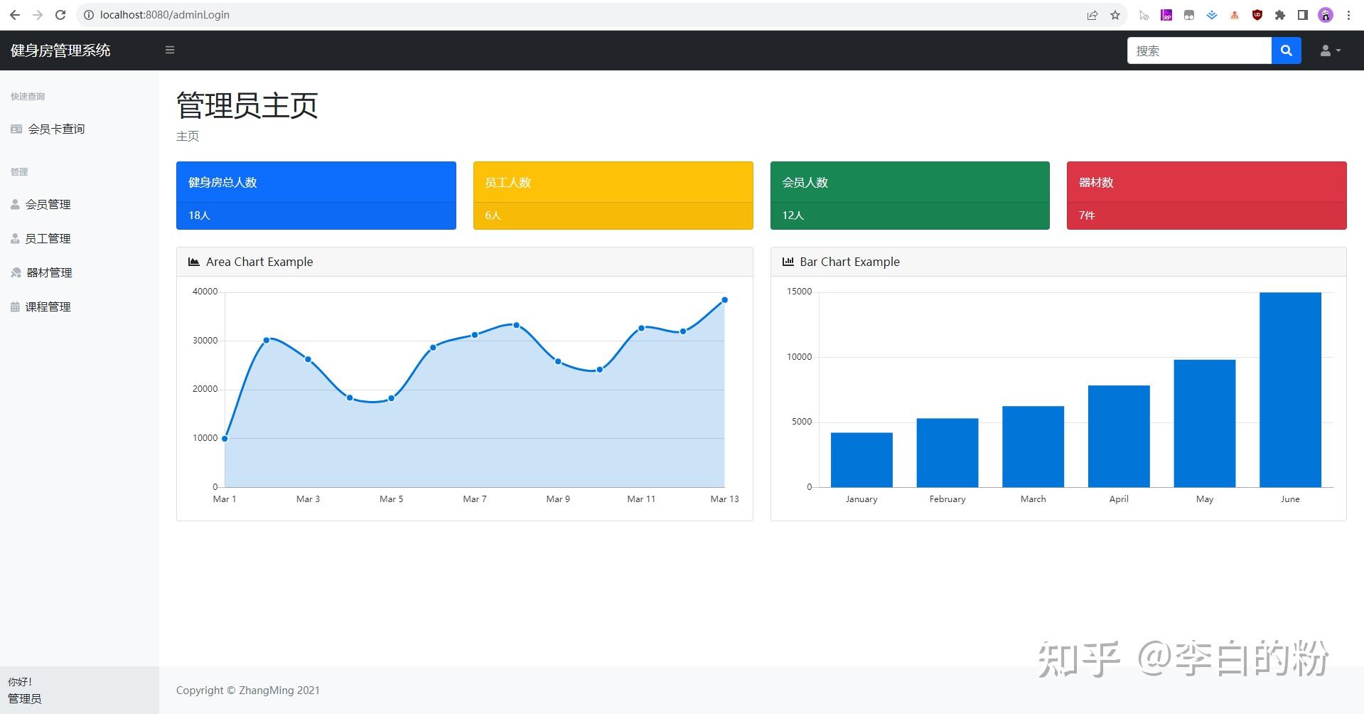Bookmark this page with the star icon
The width and height of the screenshot is (1364, 714).
(1115, 15)
